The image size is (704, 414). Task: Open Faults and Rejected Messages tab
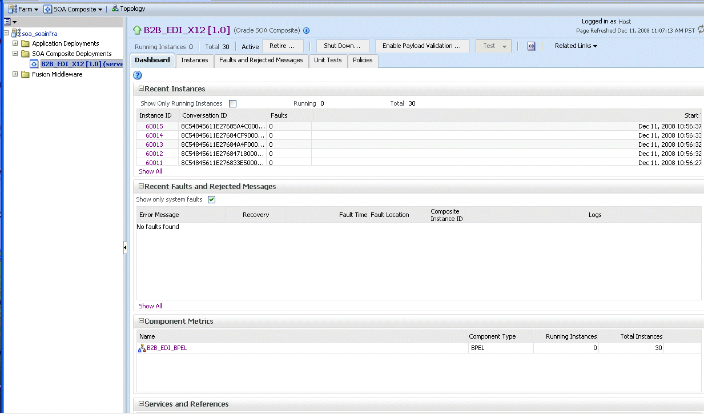[x=262, y=61]
